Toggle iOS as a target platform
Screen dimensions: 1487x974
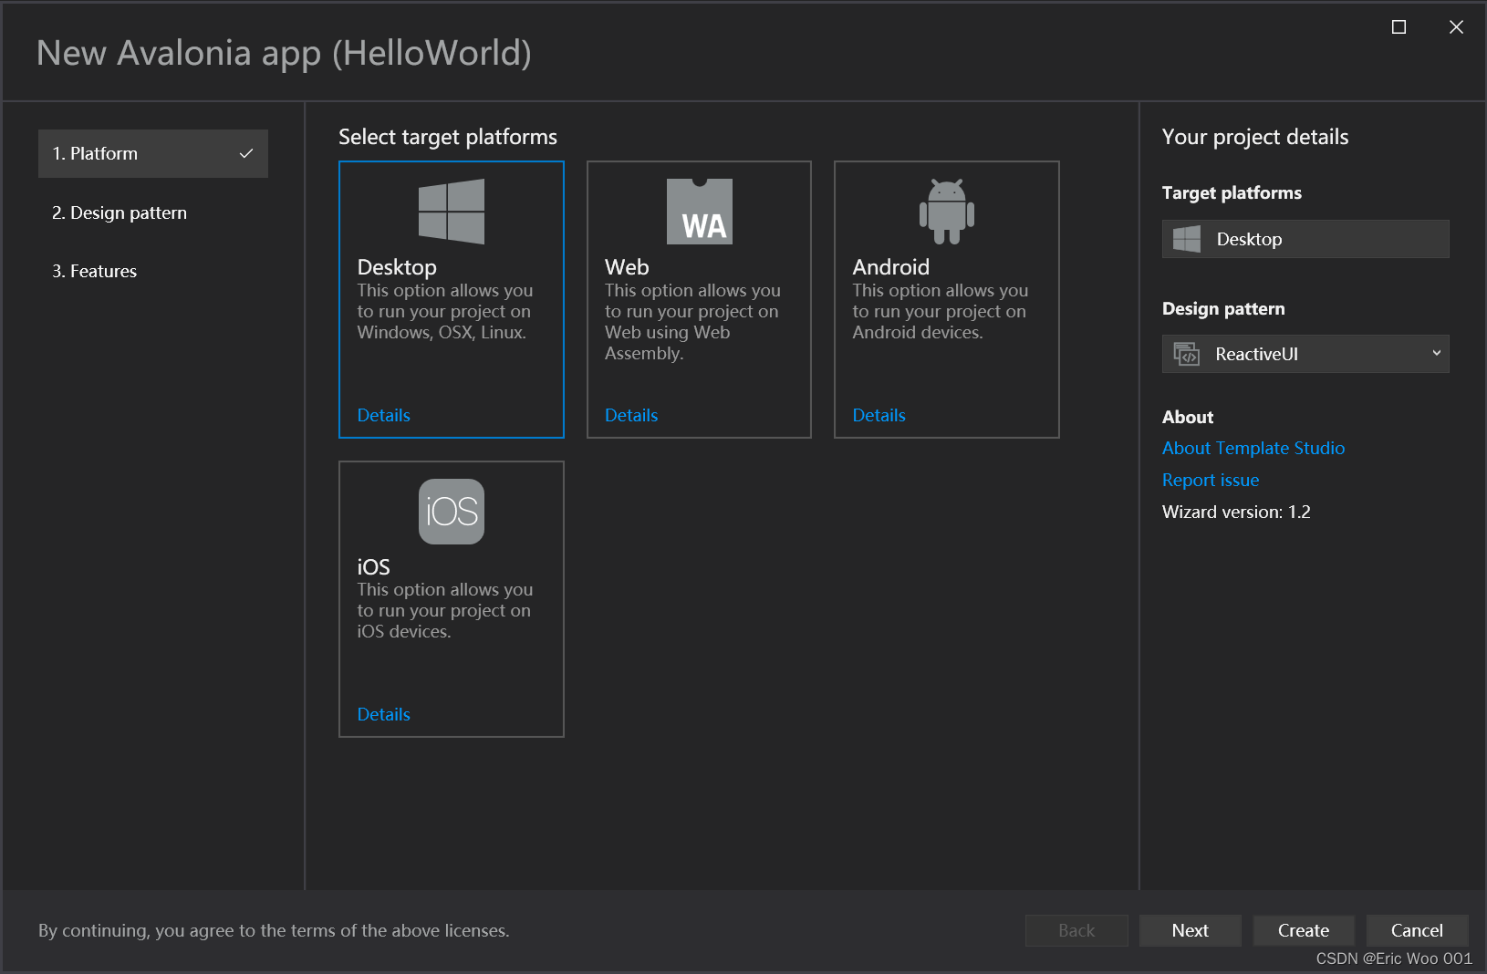452,598
